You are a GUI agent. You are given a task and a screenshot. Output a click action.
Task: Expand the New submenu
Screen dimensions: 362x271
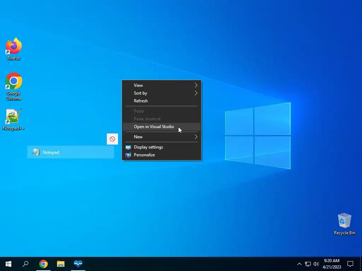click(x=162, y=137)
